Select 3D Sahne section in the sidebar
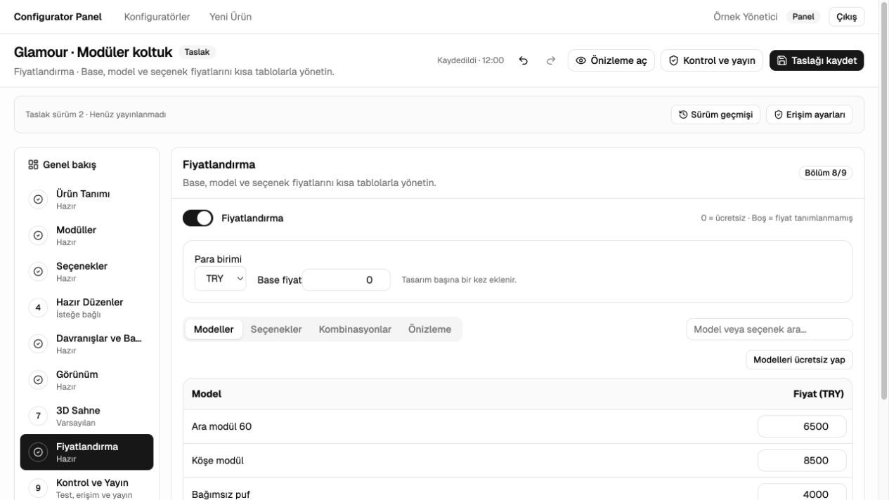 (86, 416)
